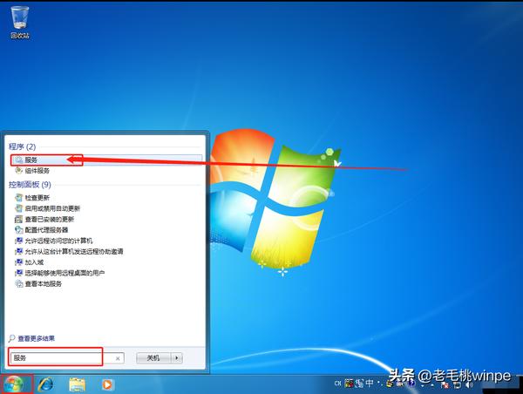The image size is (523, 394).
Task: Click the 程序 (2) group header
Action: 22,146
